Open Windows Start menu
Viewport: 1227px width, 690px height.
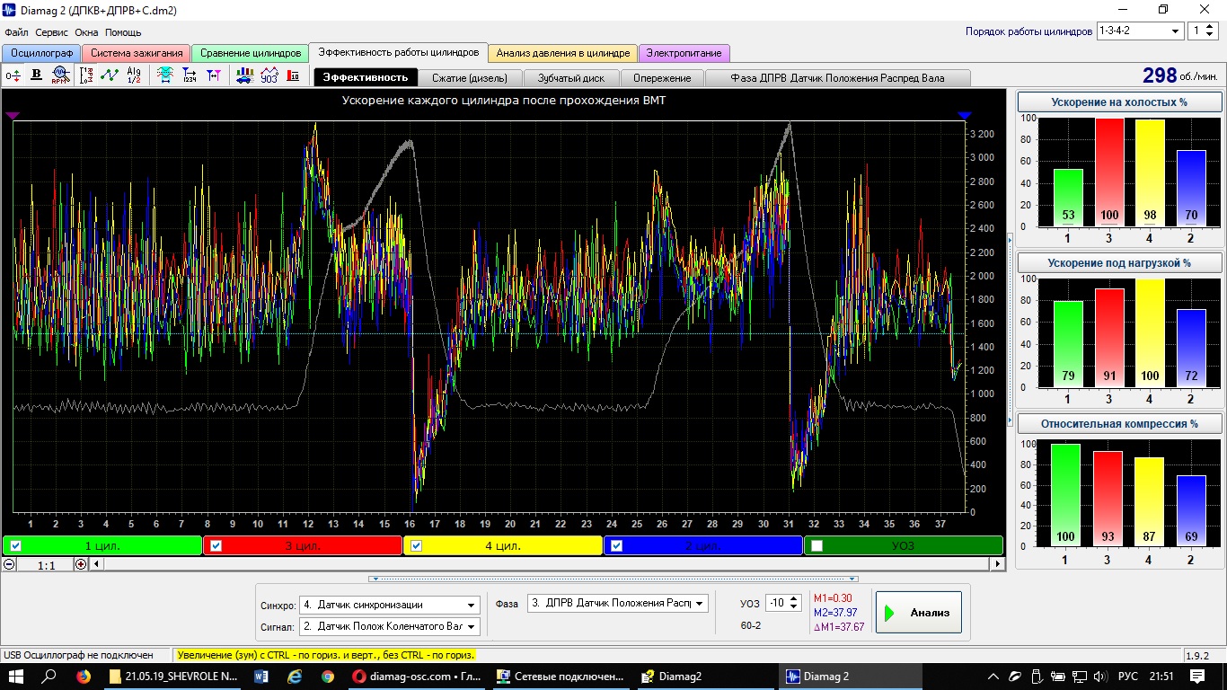16,677
